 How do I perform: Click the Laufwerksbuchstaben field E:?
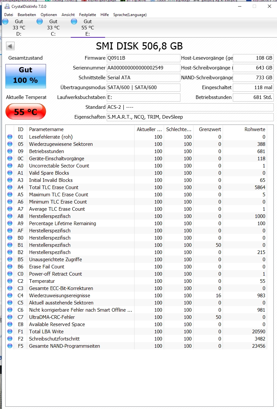143,98
